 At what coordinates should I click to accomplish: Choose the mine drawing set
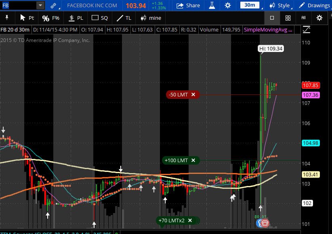[x=151, y=18]
